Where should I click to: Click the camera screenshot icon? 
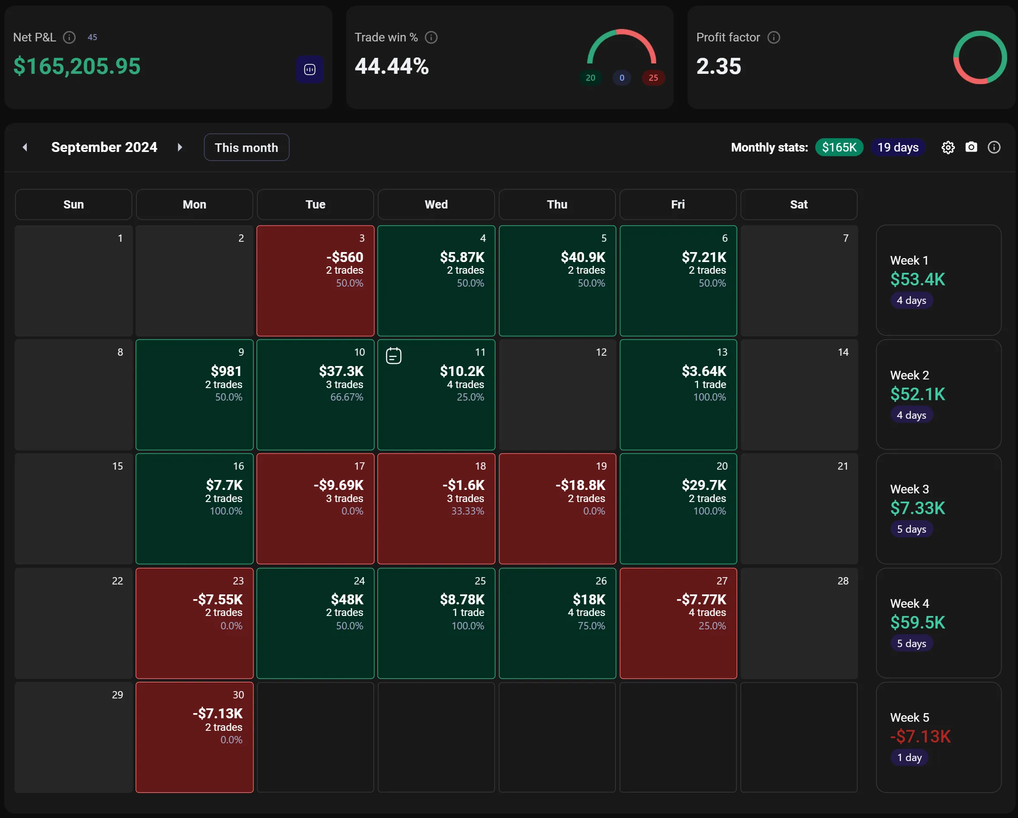(971, 147)
